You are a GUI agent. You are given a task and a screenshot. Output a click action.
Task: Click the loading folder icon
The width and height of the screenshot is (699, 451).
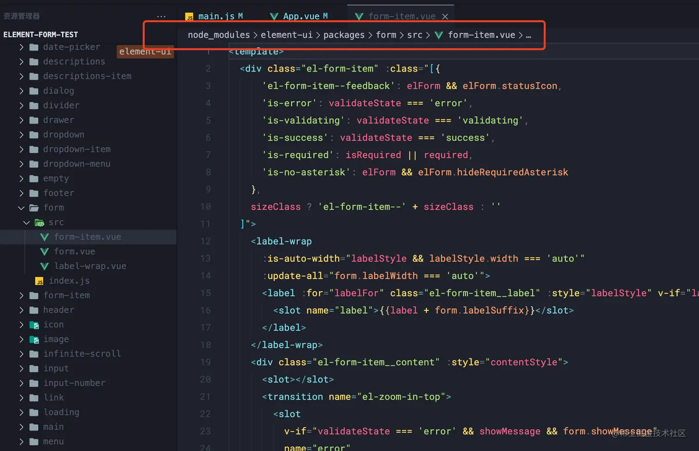(34, 413)
